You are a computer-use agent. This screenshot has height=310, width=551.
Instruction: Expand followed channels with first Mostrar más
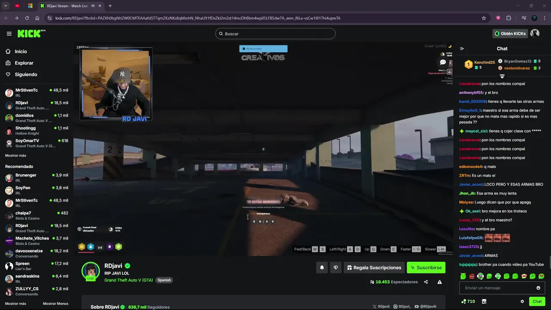click(x=15, y=155)
